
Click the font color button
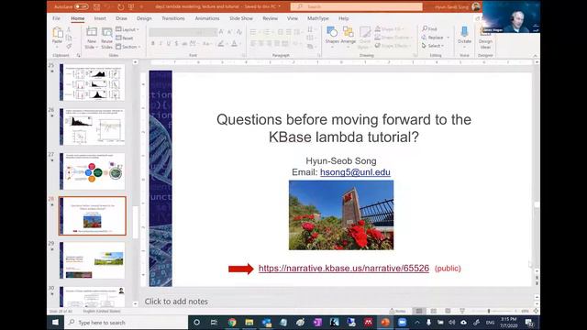(x=235, y=44)
